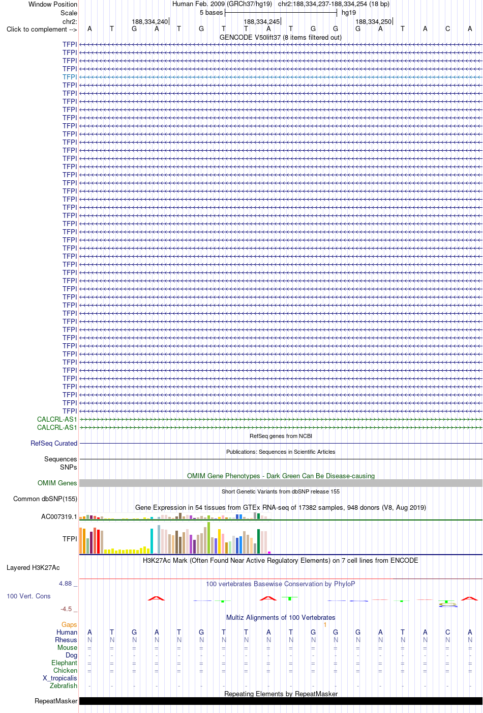The image size is (483, 713).
Task: Click position marker 188,334,250 on ruler
Action: click(x=374, y=21)
